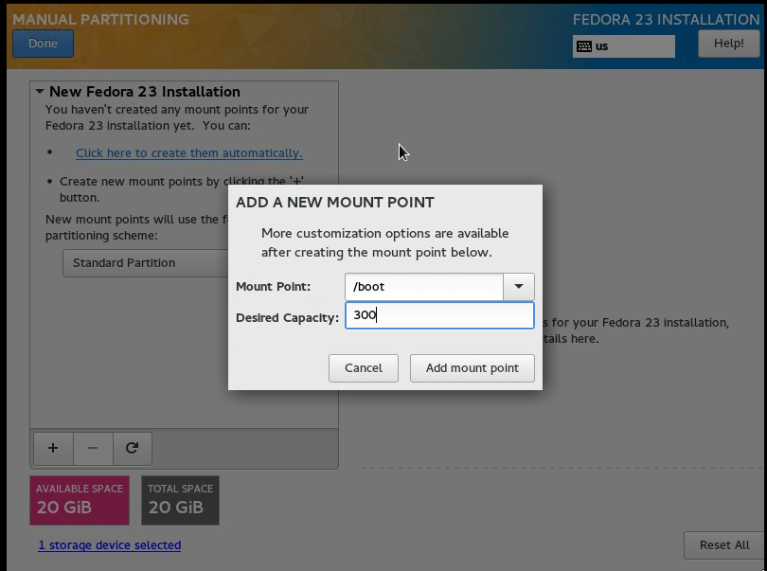Viewport: 767px width, 571px height.
Task: Focus the Mount Point text field
Action: (x=423, y=286)
